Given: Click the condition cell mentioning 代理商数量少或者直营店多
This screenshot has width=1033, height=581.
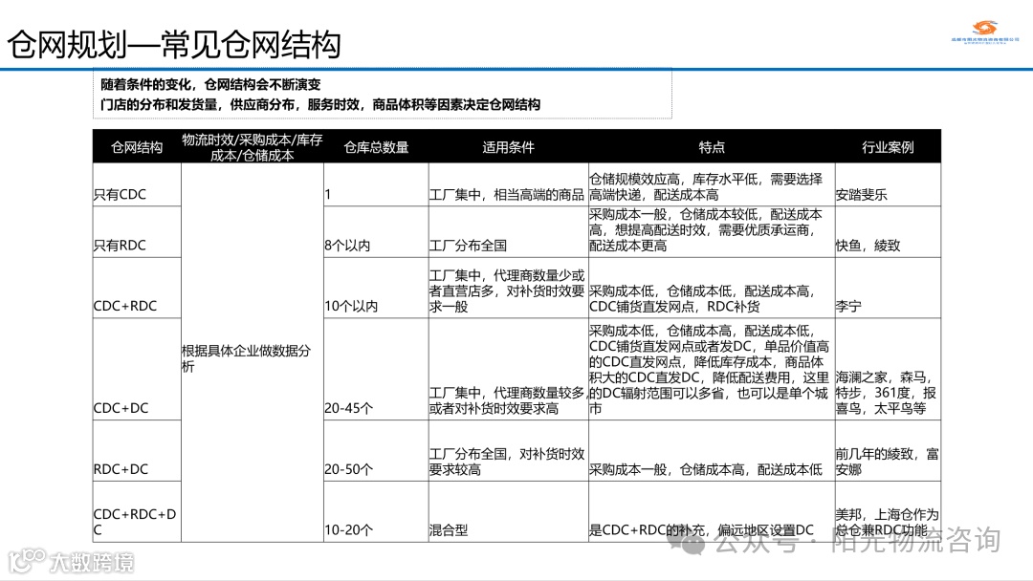Looking at the screenshot, I should click(508, 288).
